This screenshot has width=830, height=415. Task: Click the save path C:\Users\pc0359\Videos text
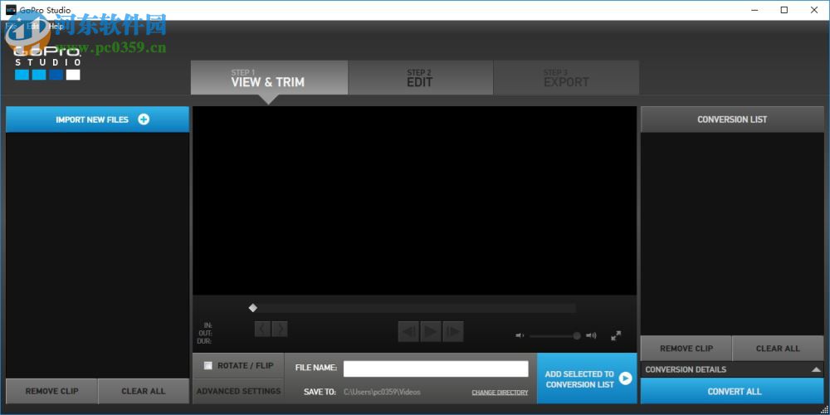[x=382, y=393]
